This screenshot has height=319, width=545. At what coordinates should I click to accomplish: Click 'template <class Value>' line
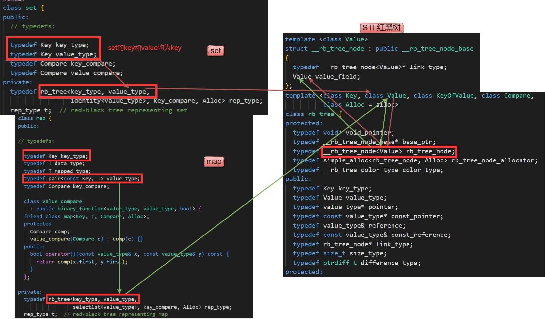click(x=327, y=39)
